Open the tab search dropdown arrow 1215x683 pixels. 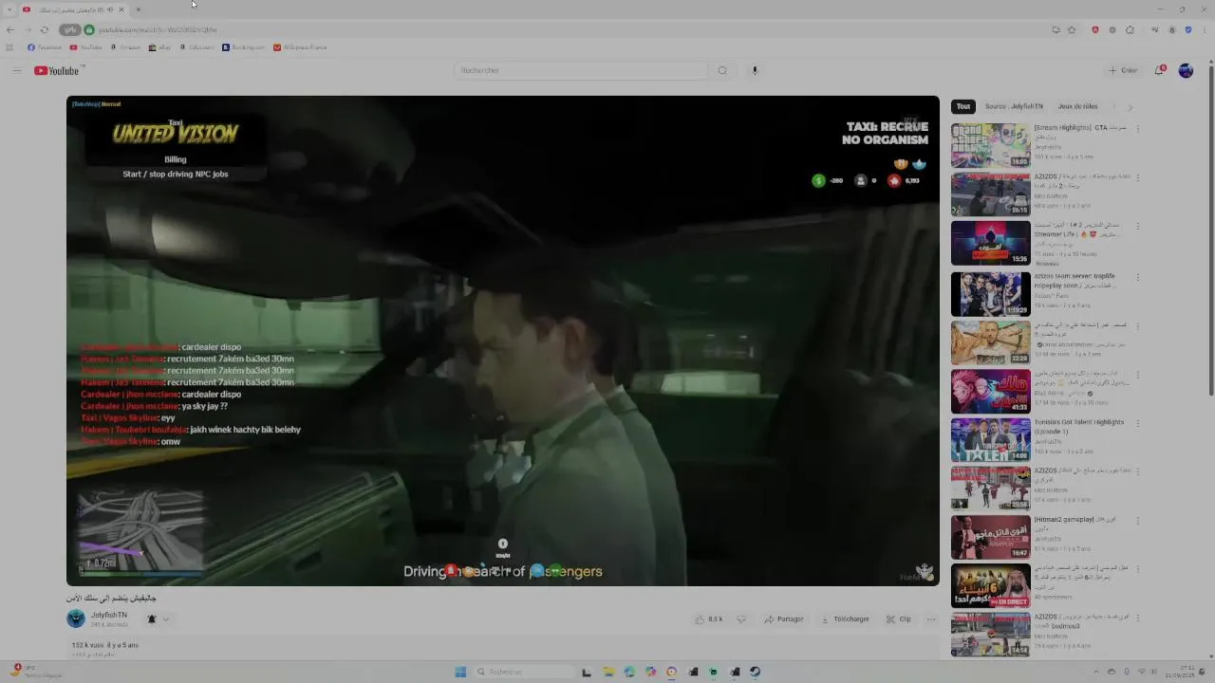(x=10, y=9)
